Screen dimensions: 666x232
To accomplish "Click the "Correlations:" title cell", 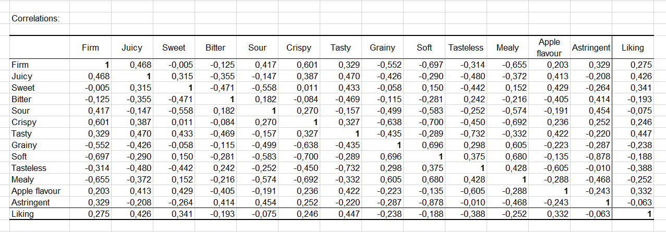I will coord(35,19).
